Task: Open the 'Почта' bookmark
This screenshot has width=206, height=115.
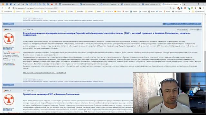Action: [x=117, y=11]
